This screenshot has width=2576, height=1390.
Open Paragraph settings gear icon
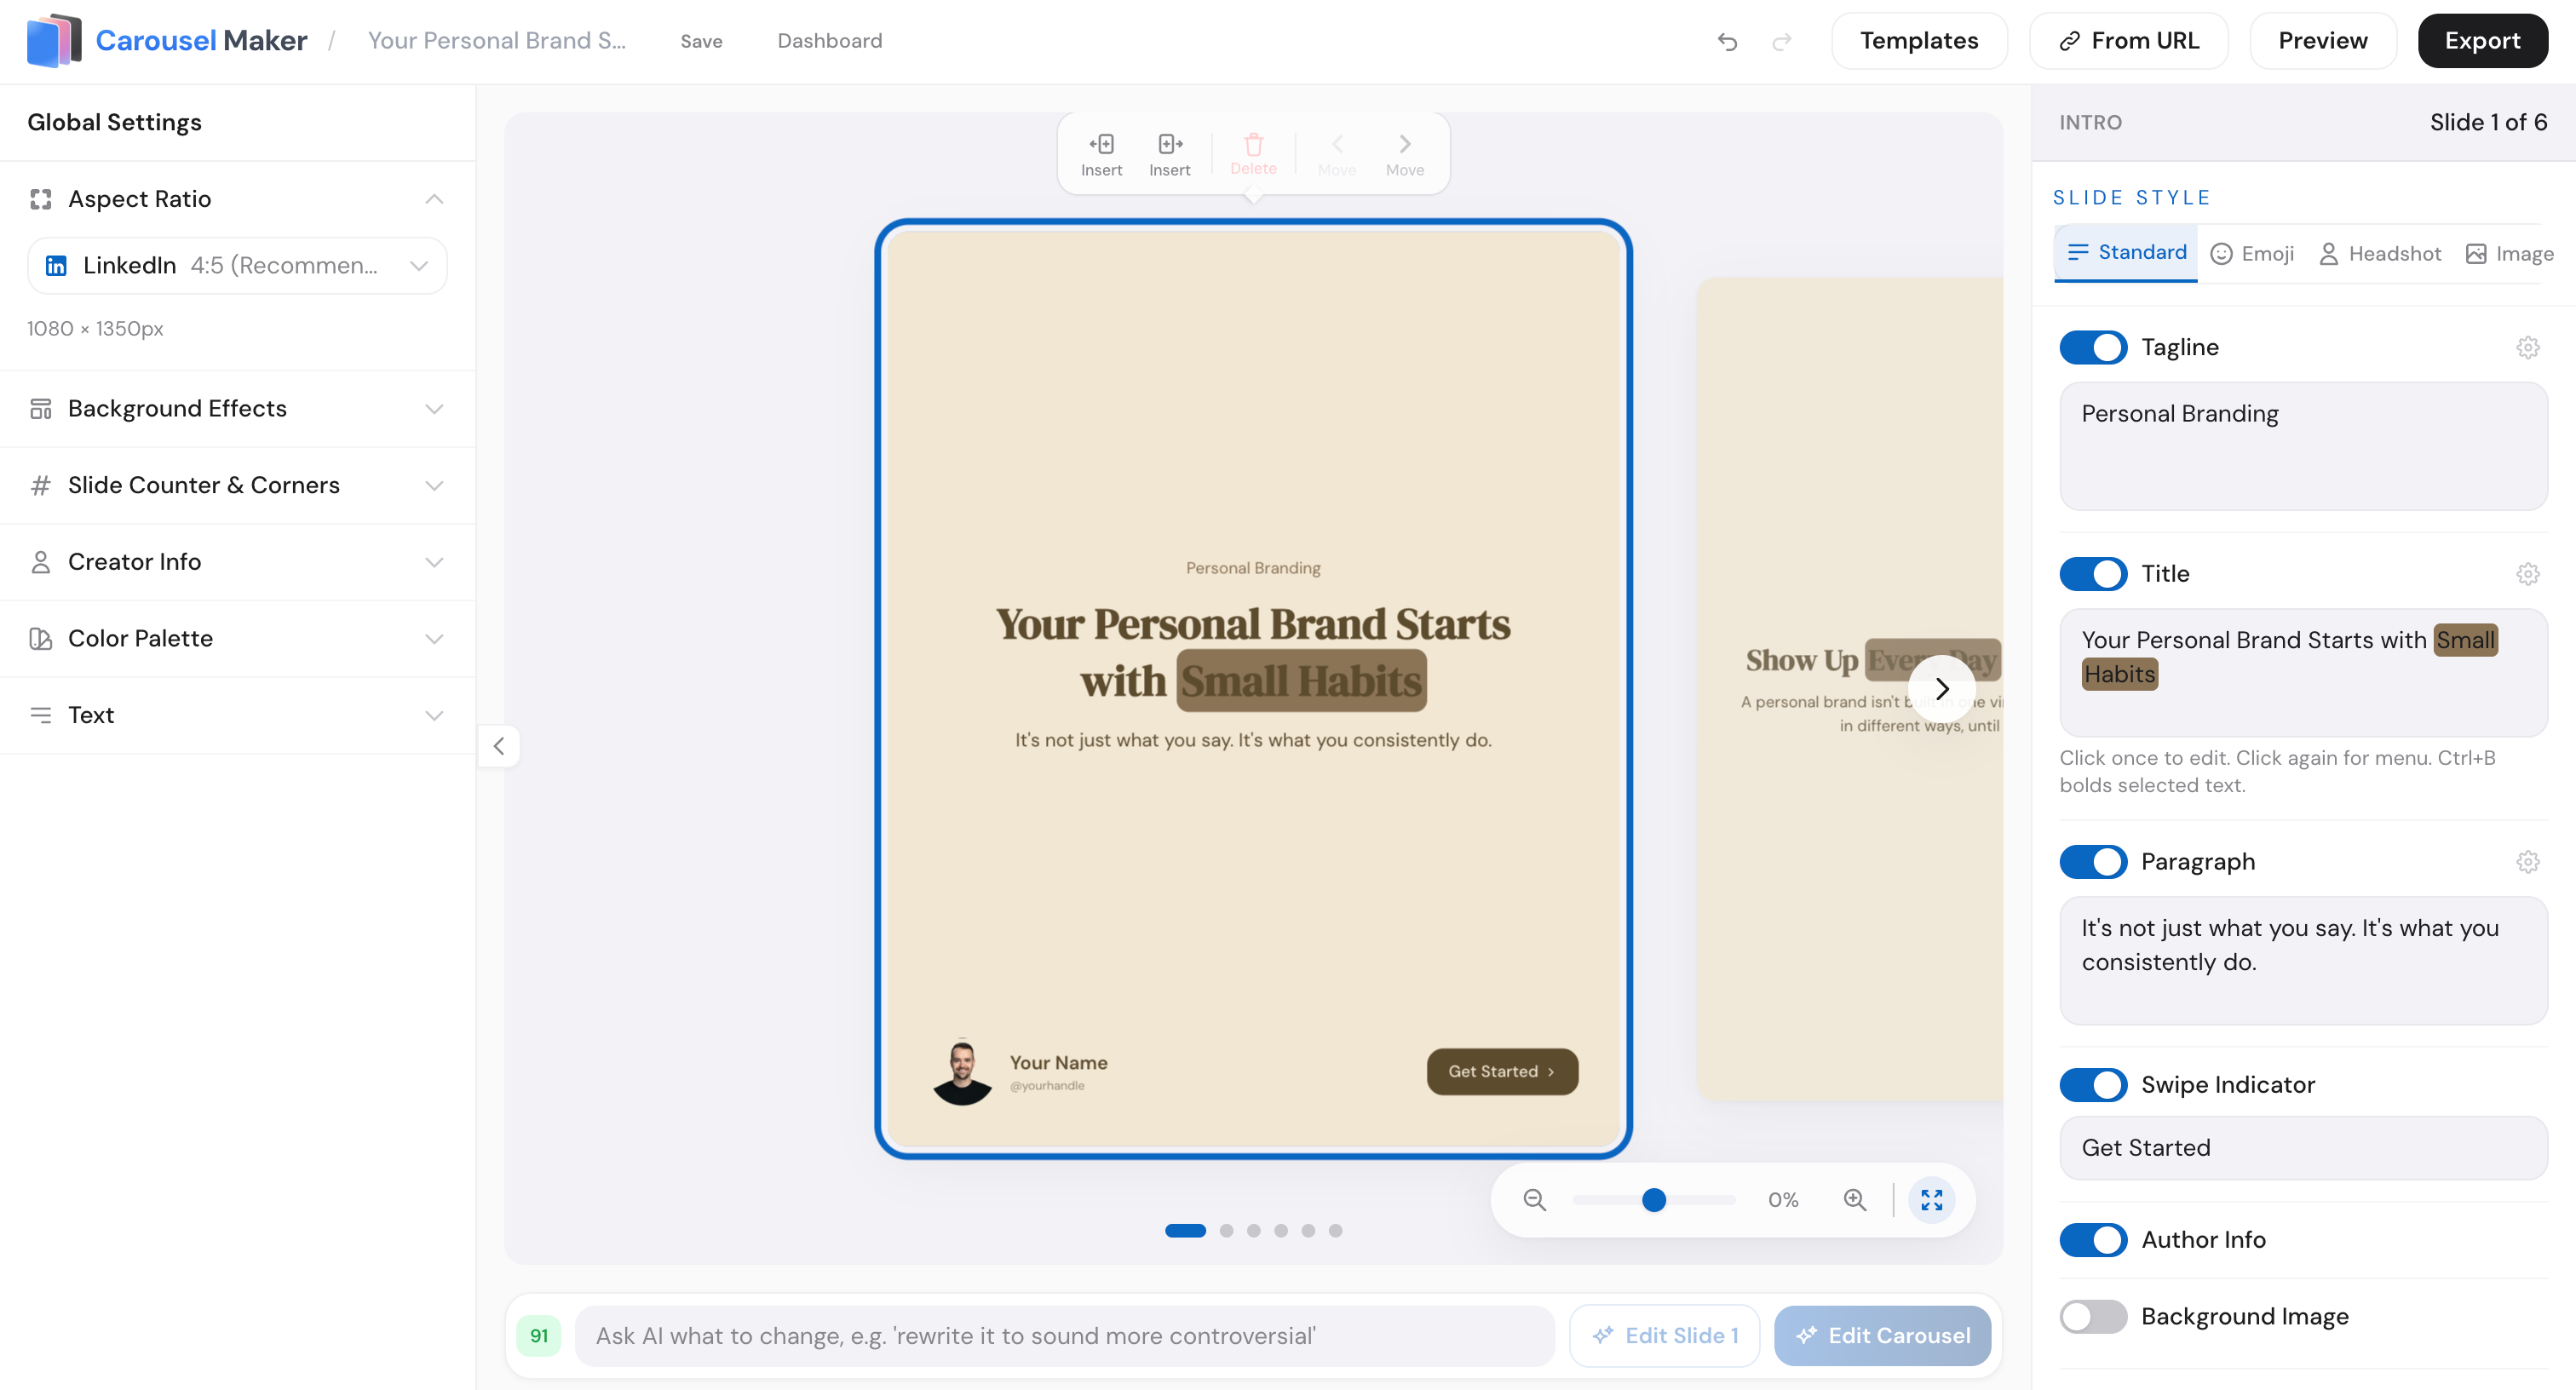(x=2528, y=861)
